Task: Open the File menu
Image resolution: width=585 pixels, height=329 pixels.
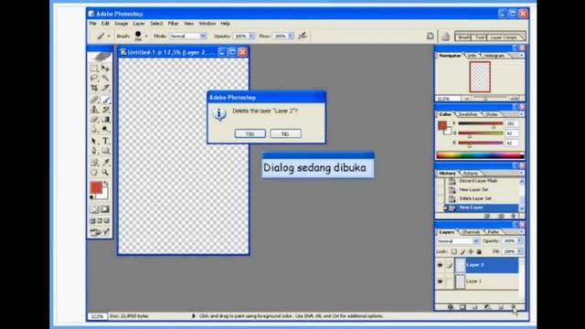Action: coord(92,23)
